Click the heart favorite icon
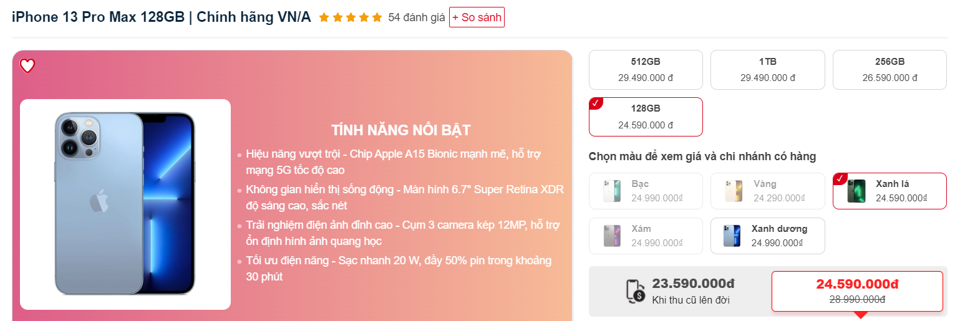960x321 pixels. [x=27, y=65]
